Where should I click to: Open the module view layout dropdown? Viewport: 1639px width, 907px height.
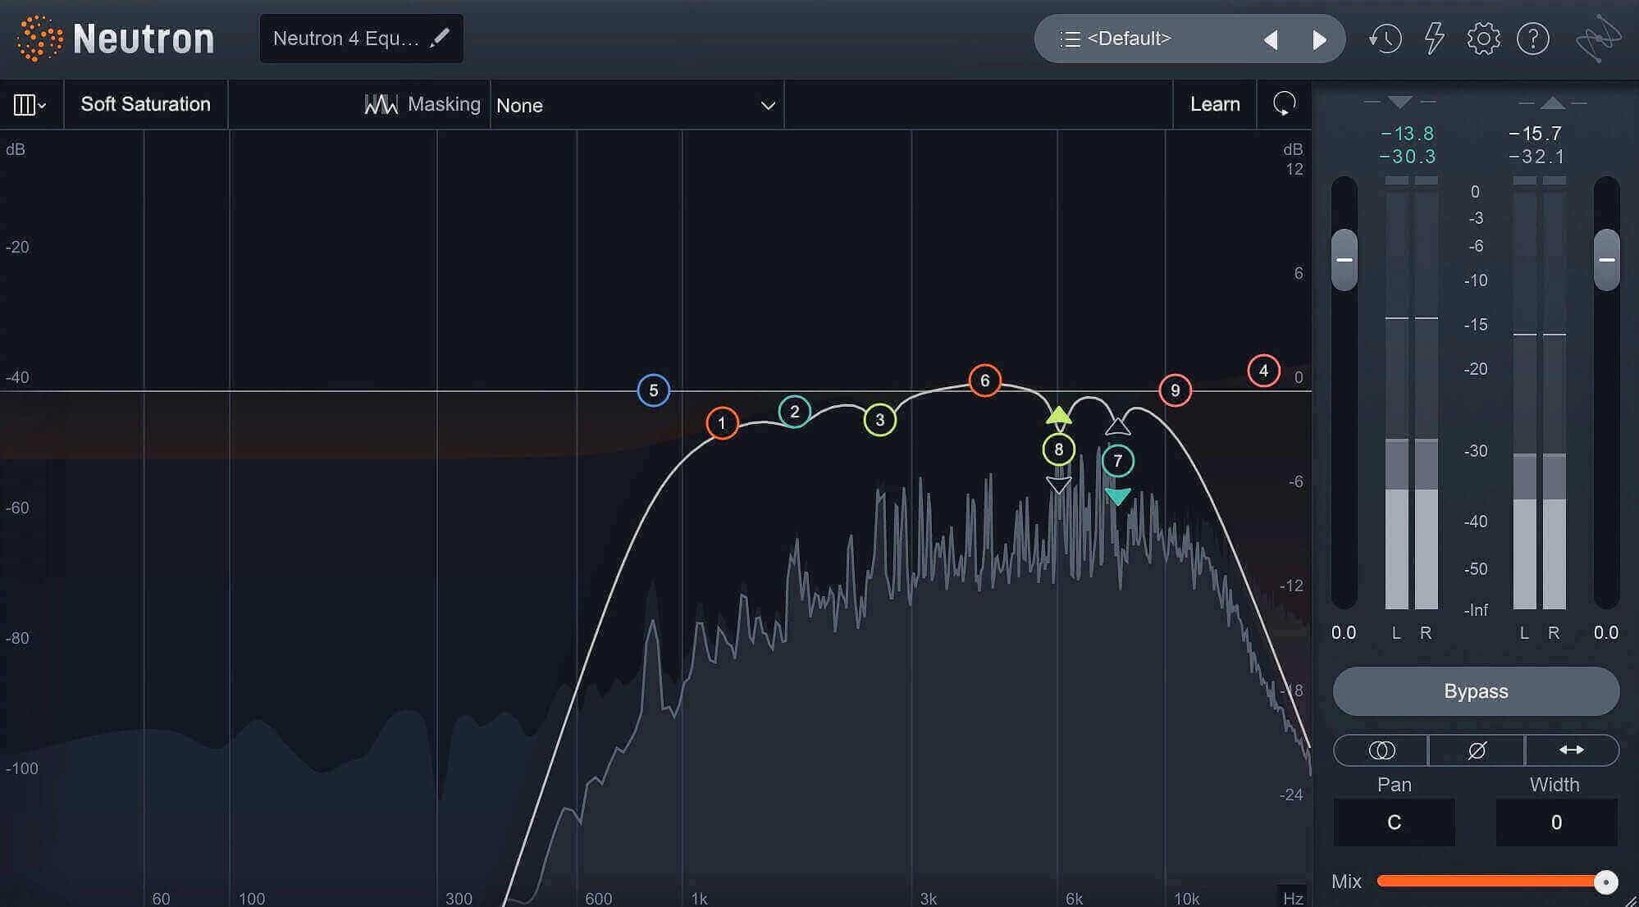pos(30,104)
